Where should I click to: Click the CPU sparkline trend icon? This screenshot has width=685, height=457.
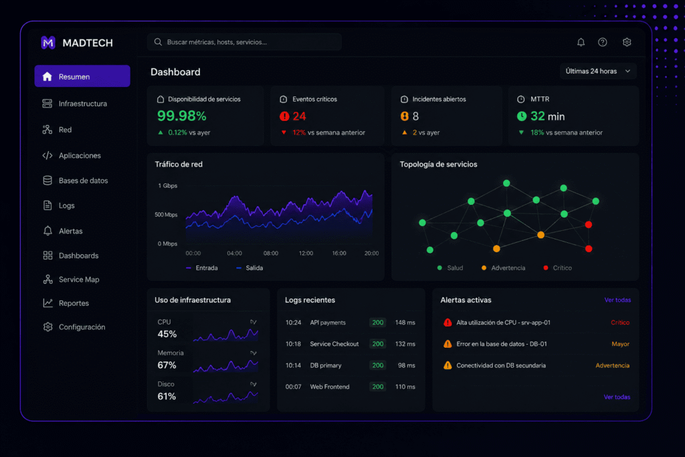point(254,322)
